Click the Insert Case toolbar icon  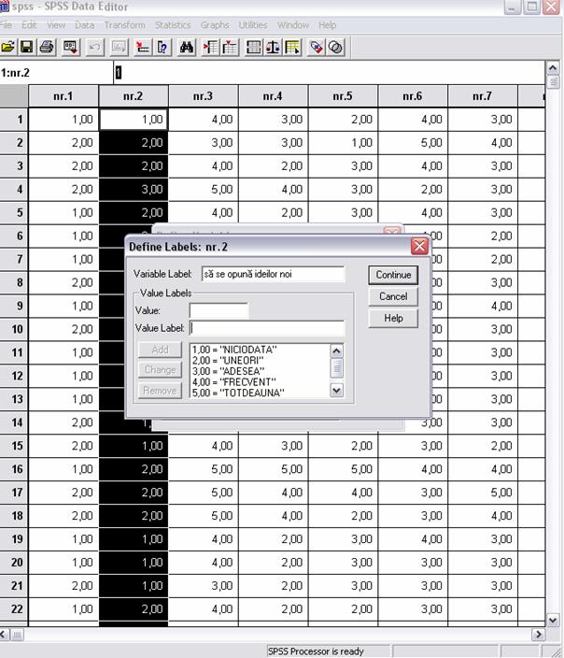pos(210,47)
